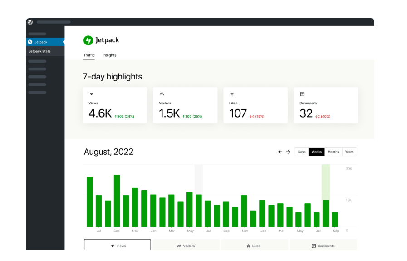This screenshot has width=407, height=261.
Task: Go to the previous period with the left arrow
Action: tap(280, 152)
